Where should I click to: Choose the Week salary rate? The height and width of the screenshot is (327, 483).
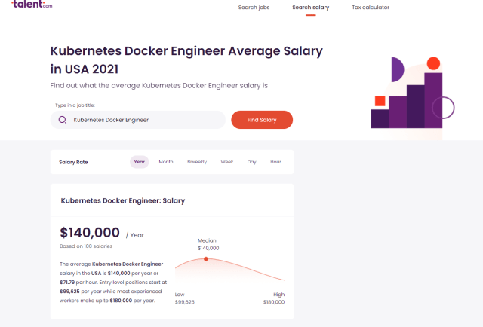click(x=227, y=162)
